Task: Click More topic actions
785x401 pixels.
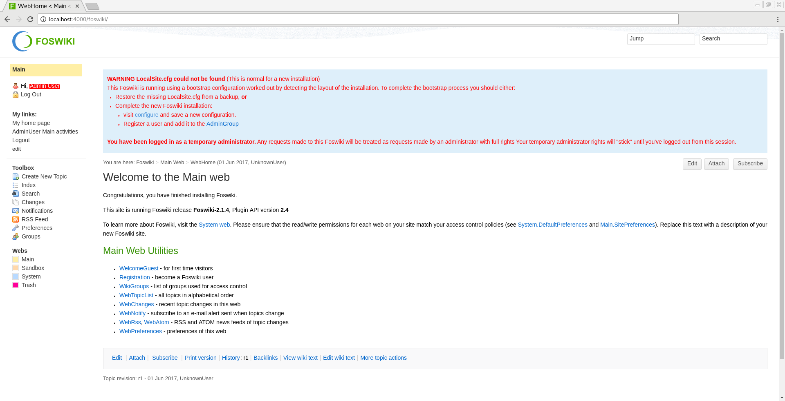Action: [384, 358]
